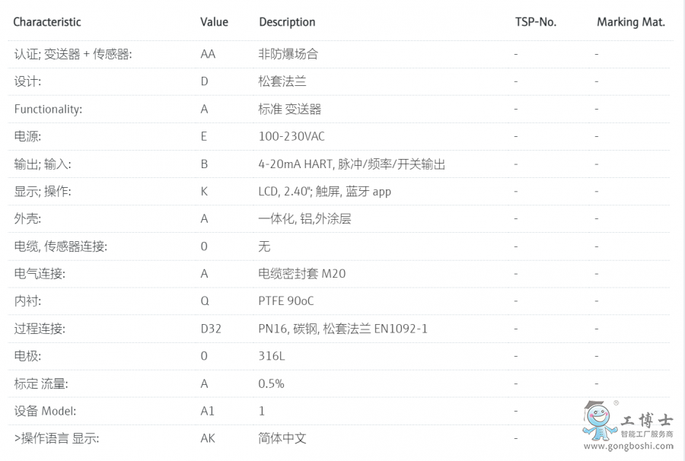Select the D32 process connection value
685x461 pixels.
211,329
